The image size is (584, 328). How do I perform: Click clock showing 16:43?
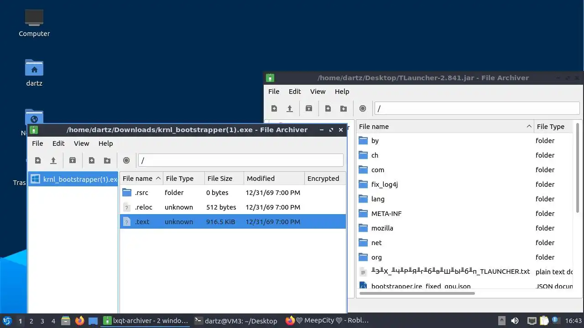(574, 321)
